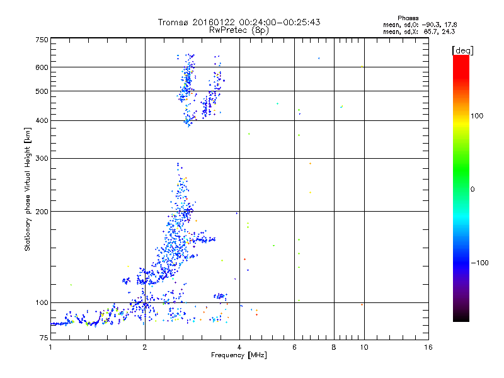Click the y-axis tick label "200"
The image size is (504, 378).
pyautogui.click(x=42, y=212)
